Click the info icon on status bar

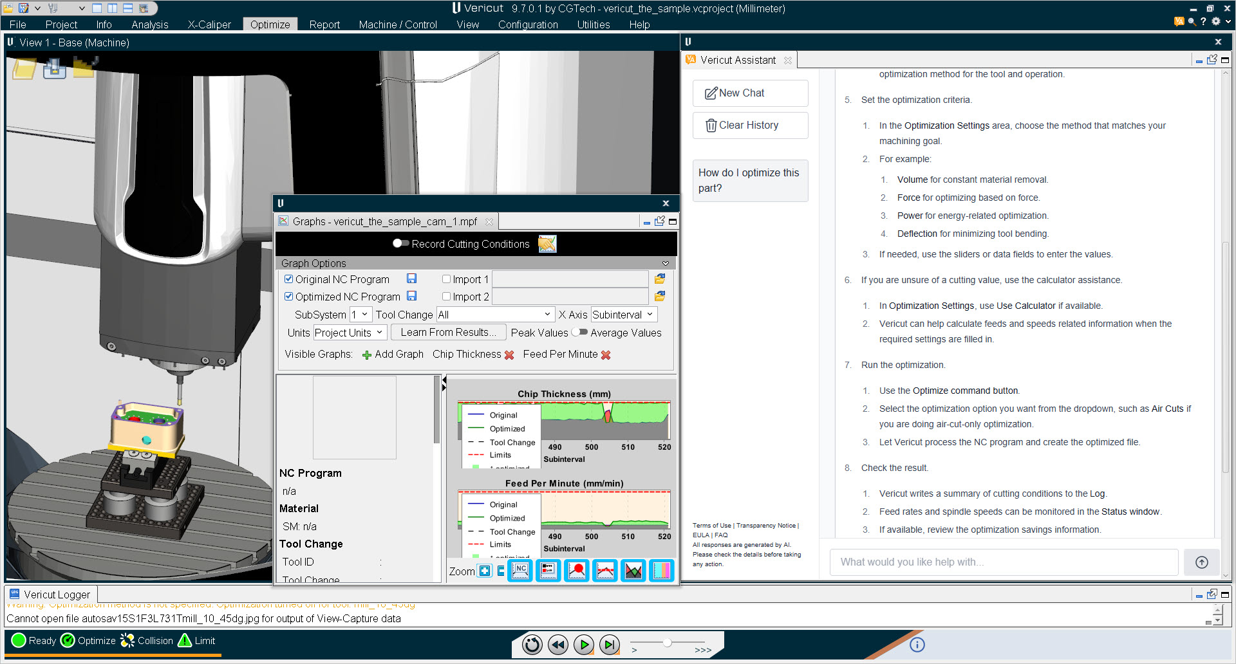click(x=917, y=644)
